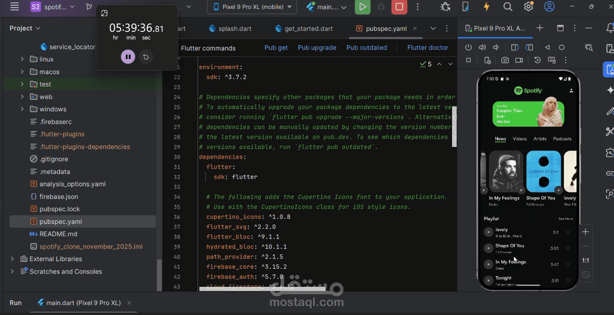Click emulator Home circle button
This screenshot has width=614, height=315.
click(562, 47)
